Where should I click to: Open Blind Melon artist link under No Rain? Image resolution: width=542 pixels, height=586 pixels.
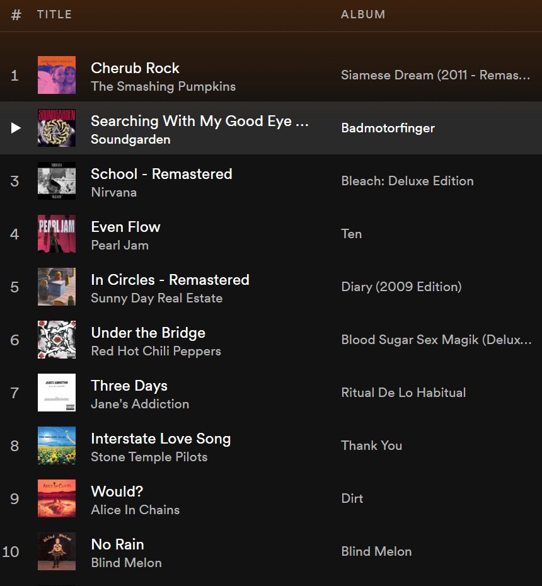point(126,563)
